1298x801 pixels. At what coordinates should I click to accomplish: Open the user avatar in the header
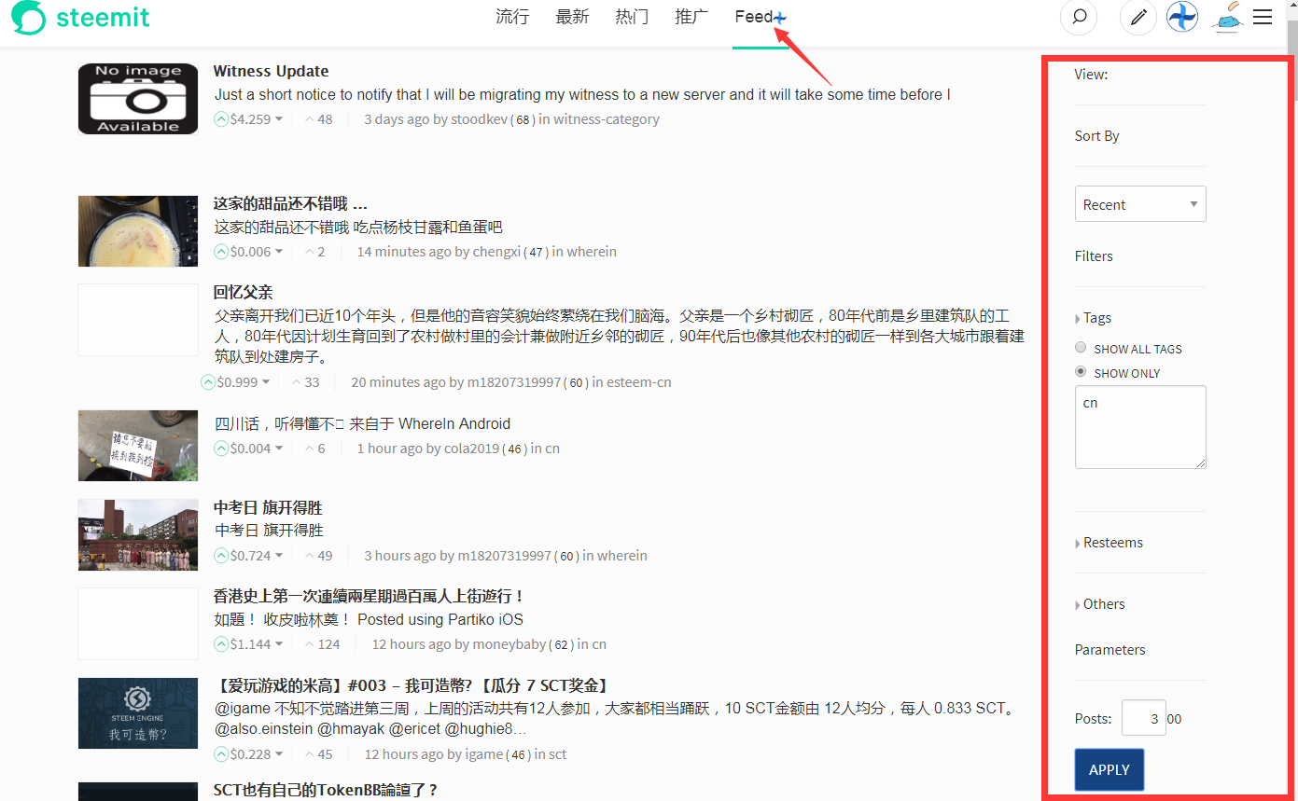(x=1228, y=17)
